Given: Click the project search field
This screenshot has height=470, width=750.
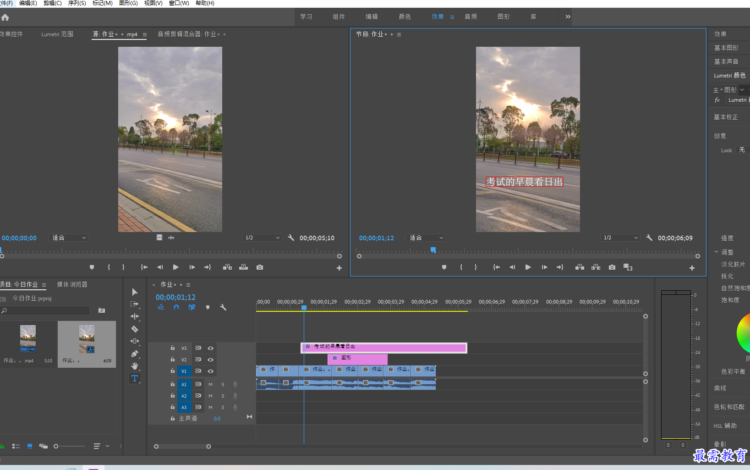Looking at the screenshot, I should (45, 310).
